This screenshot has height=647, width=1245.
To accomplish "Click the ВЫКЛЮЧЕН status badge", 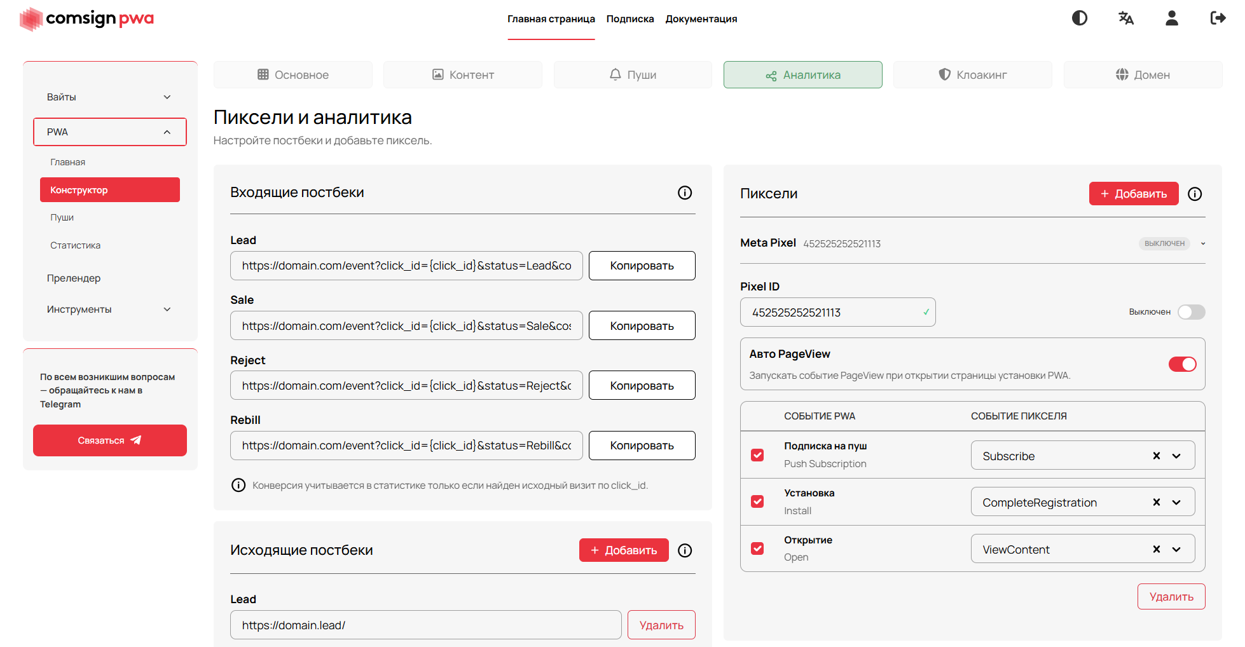I will (1164, 243).
